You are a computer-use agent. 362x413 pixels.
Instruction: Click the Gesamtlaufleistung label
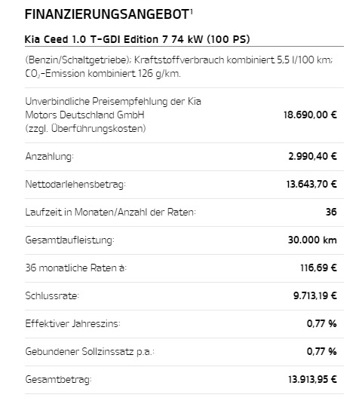click(x=69, y=240)
